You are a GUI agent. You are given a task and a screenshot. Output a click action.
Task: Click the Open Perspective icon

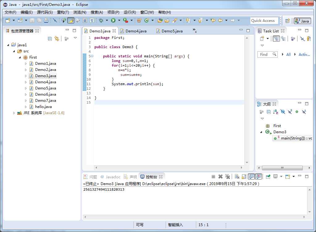click(x=288, y=21)
